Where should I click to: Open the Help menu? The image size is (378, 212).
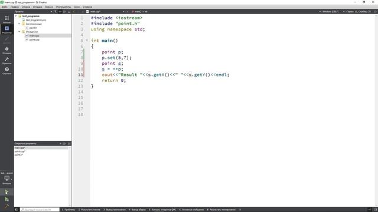87,7
